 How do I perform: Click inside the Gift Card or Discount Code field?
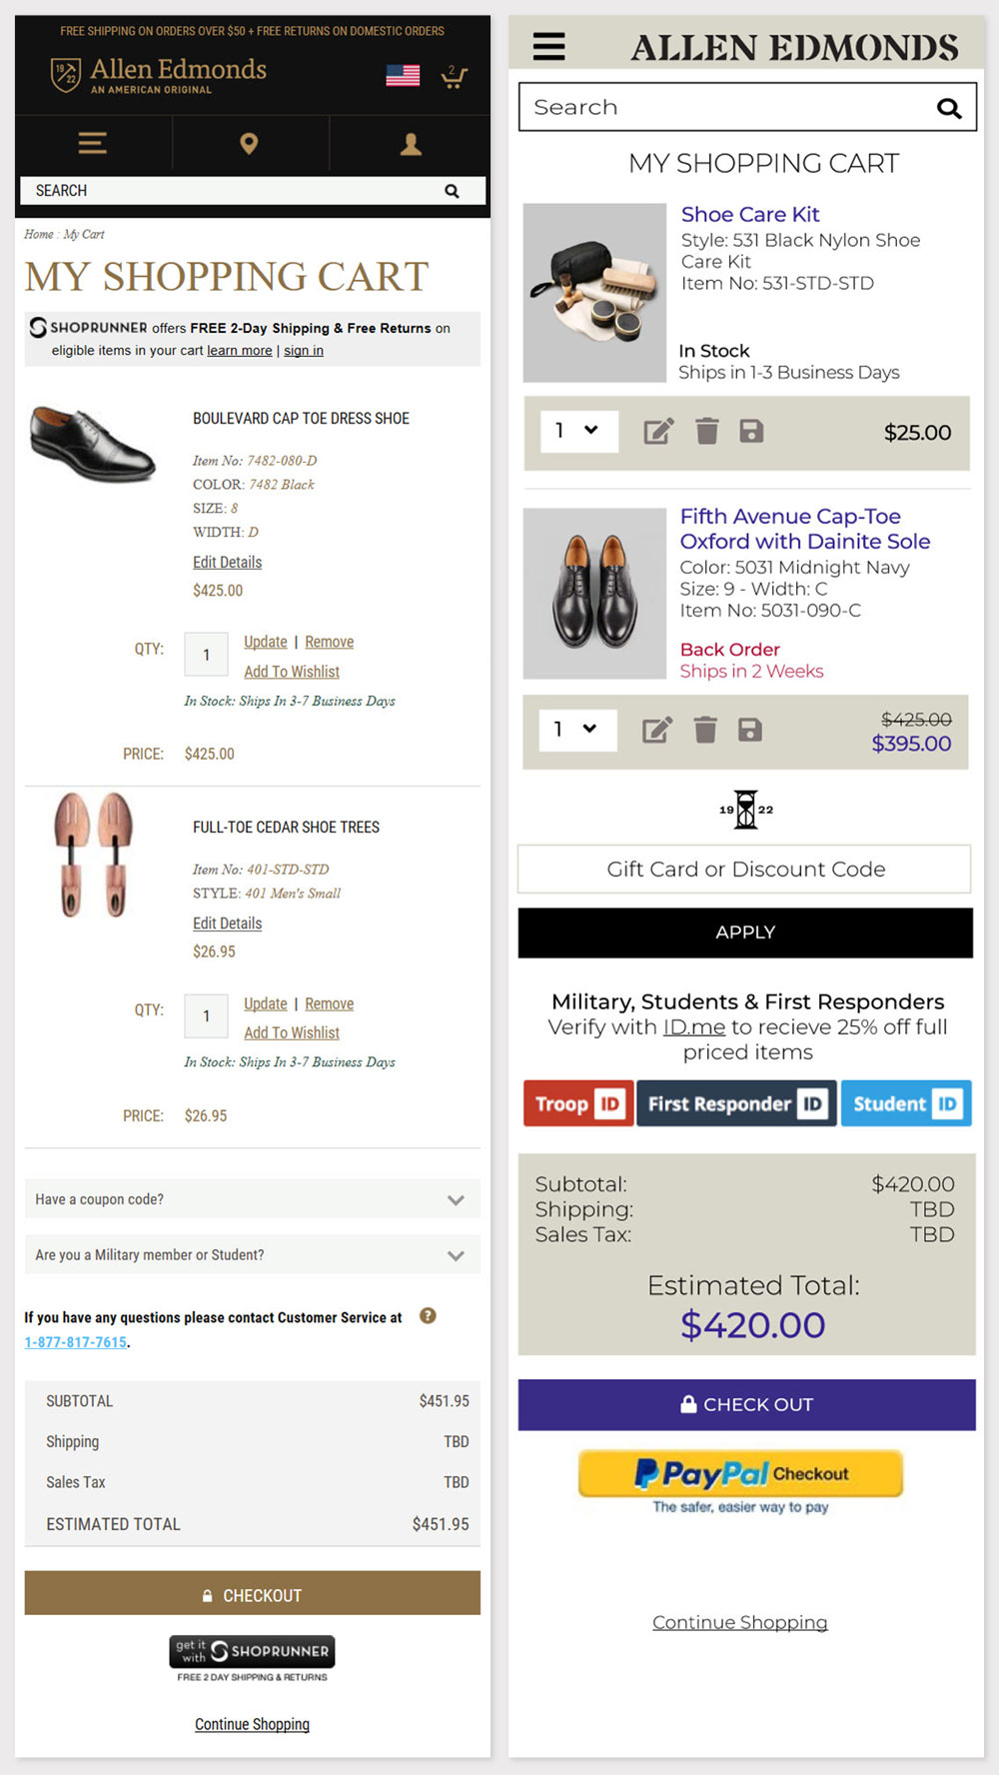[x=744, y=869]
